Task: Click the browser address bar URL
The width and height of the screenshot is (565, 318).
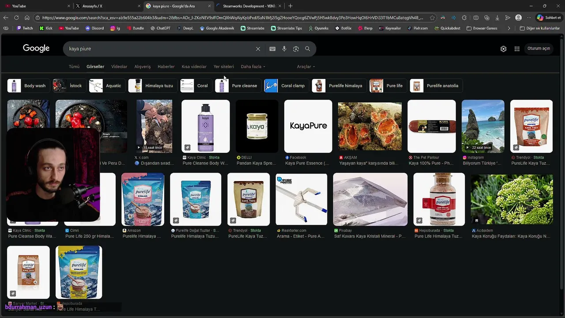Action: pyautogui.click(x=232, y=18)
